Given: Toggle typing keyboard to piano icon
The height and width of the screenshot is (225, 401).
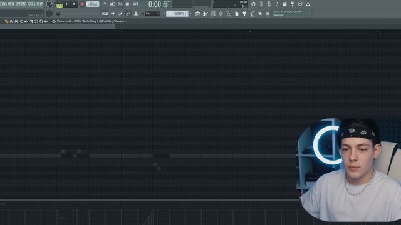Looking at the screenshot, I should (105, 14).
